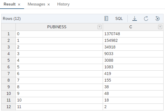Open the C column filter dropdown
Image resolution: width=165 pixels, height=111 pixels.
pyautogui.click(x=160, y=27)
